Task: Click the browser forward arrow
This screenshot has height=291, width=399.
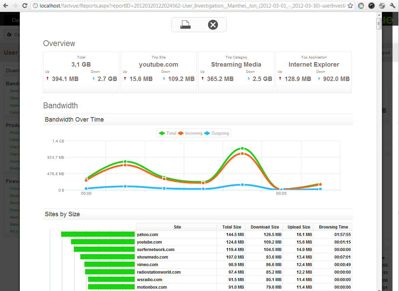Action: (x=15, y=5)
